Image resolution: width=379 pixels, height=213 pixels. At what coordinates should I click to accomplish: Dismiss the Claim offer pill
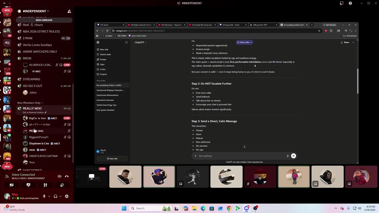pyautogui.click(x=251, y=42)
